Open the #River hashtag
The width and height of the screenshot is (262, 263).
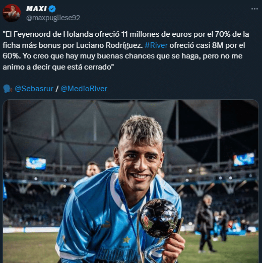(x=156, y=45)
